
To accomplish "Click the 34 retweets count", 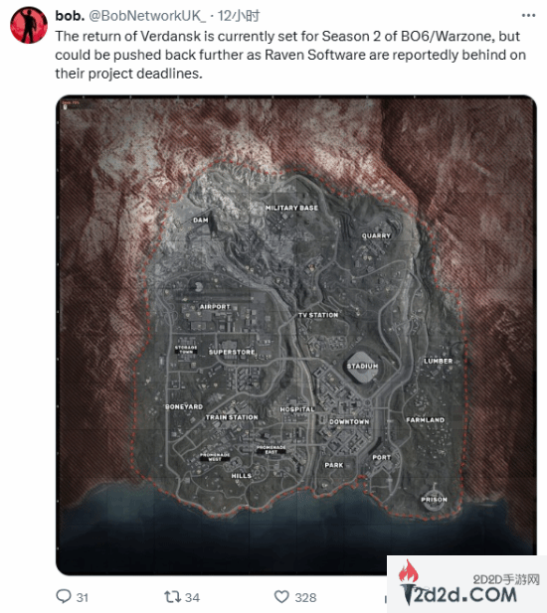I will pos(192,598).
